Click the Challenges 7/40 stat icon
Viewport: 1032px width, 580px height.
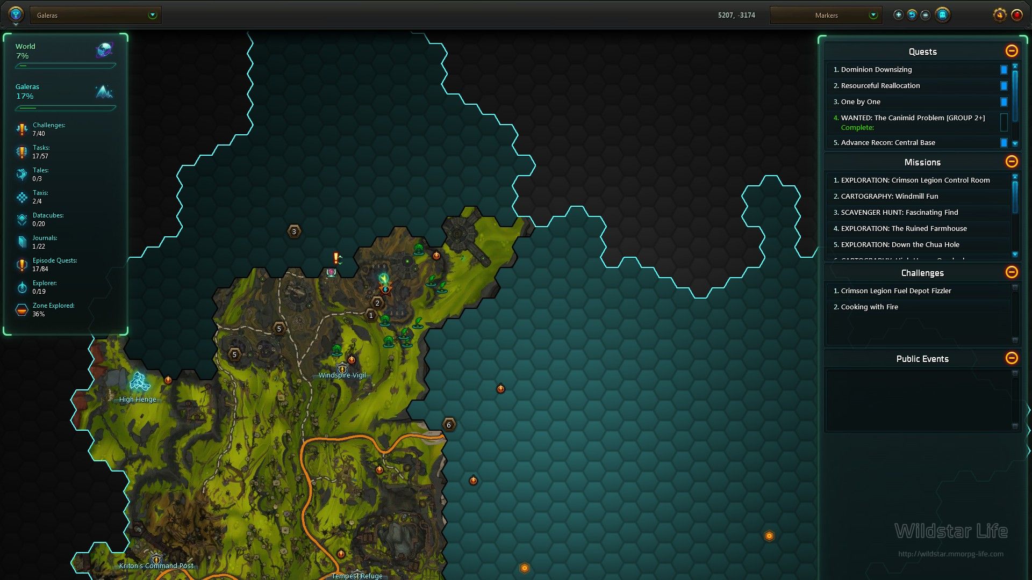tap(21, 129)
